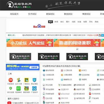Click the PHP自学网 red icon

pos(90,94)
